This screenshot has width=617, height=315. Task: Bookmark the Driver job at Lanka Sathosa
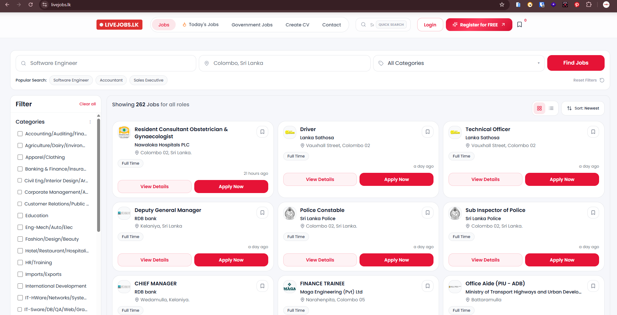pyautogui.click(x=428, y=132)
